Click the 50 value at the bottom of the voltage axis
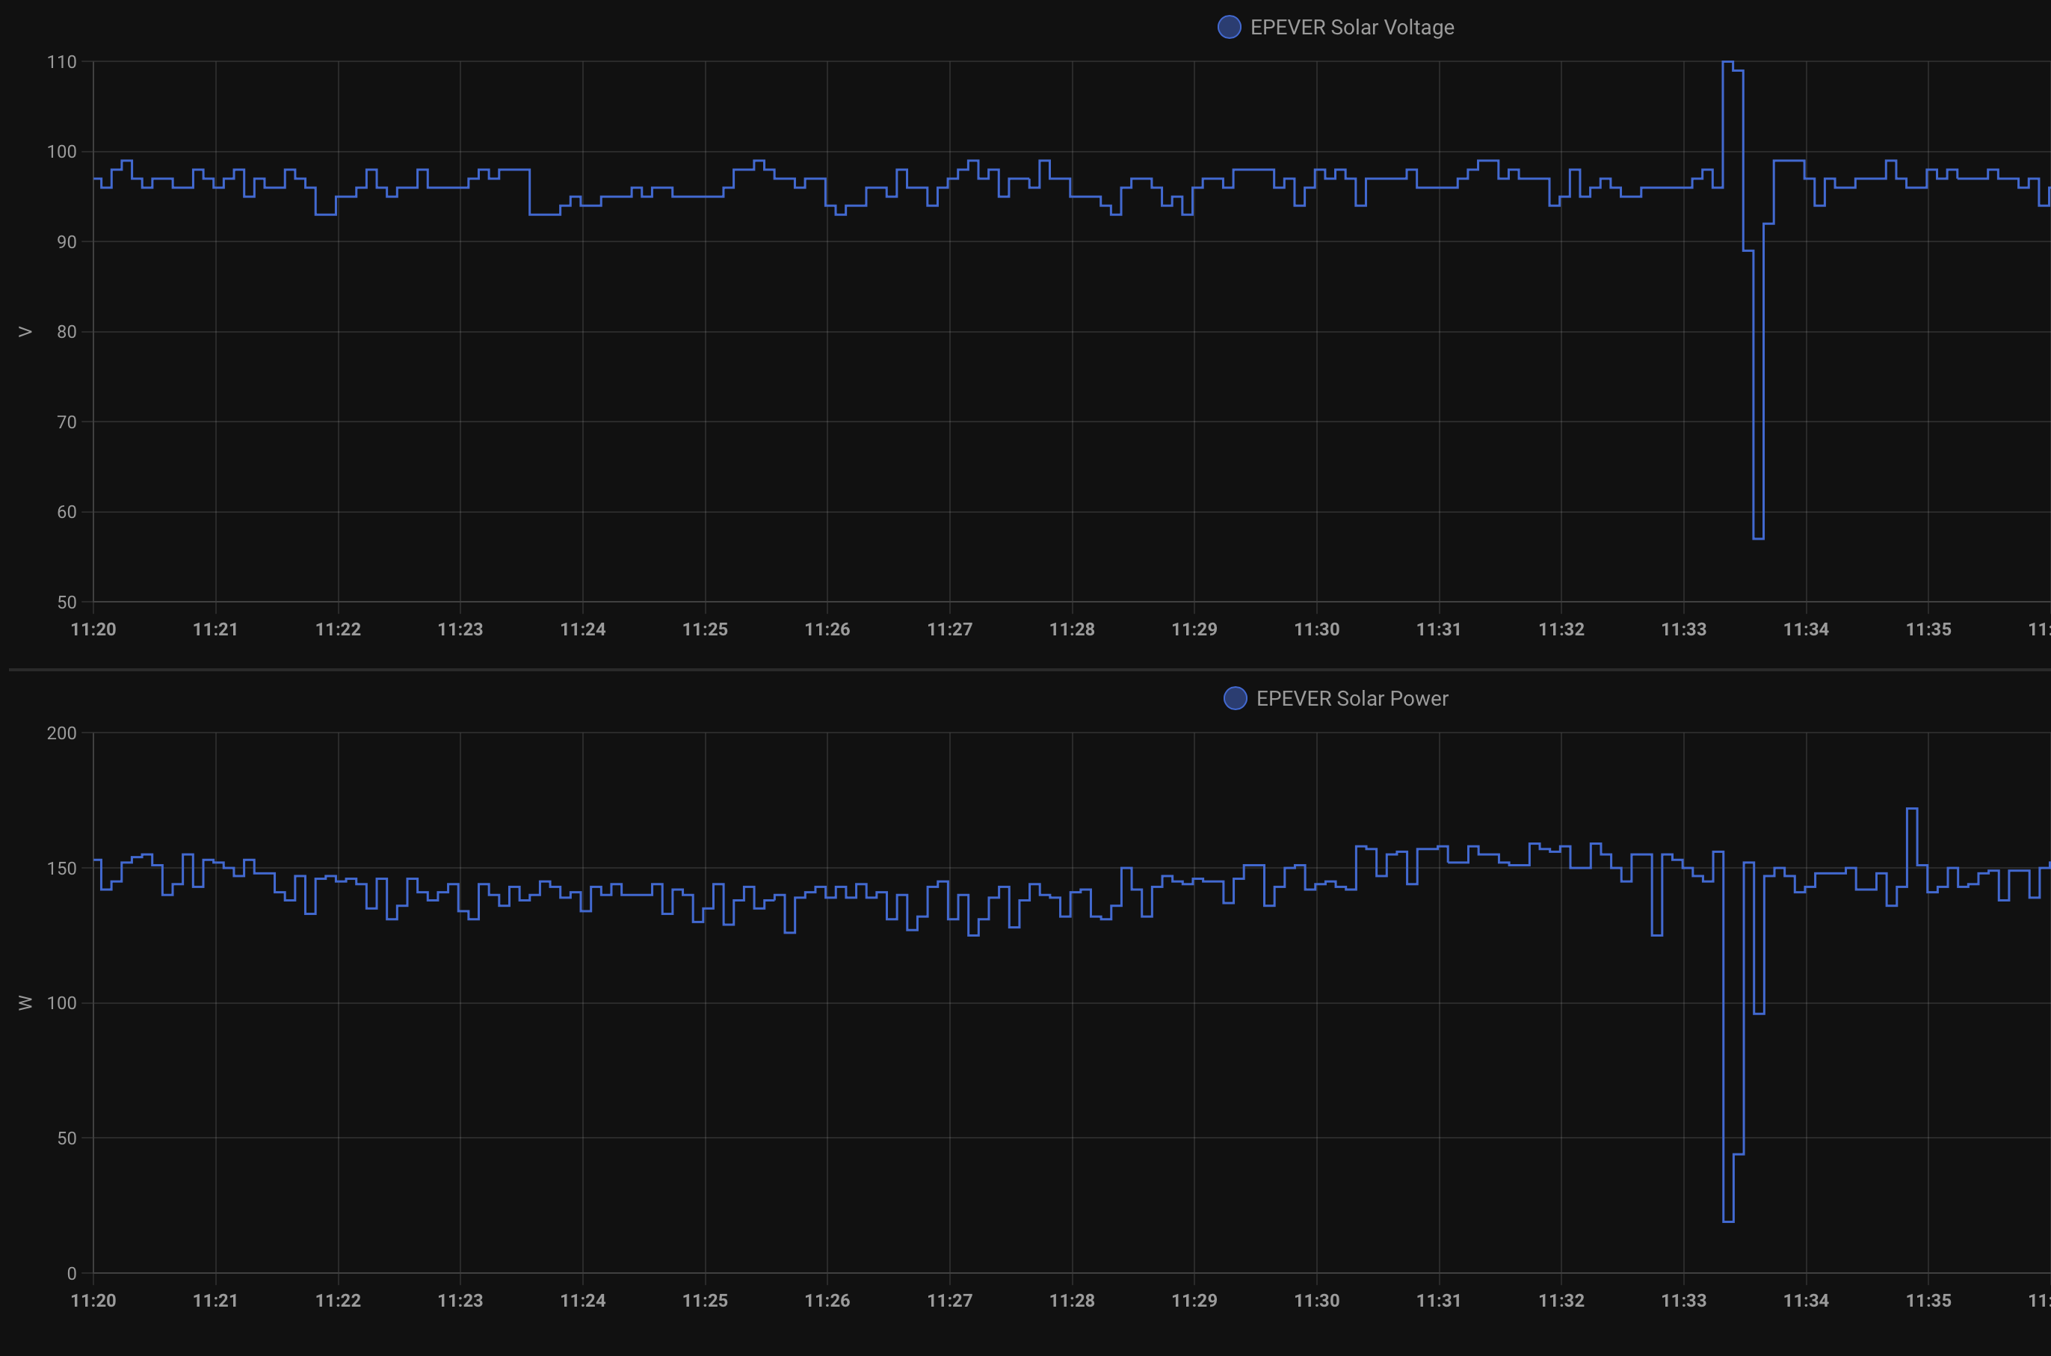The image size is (2051, 1356). point(67,602)
